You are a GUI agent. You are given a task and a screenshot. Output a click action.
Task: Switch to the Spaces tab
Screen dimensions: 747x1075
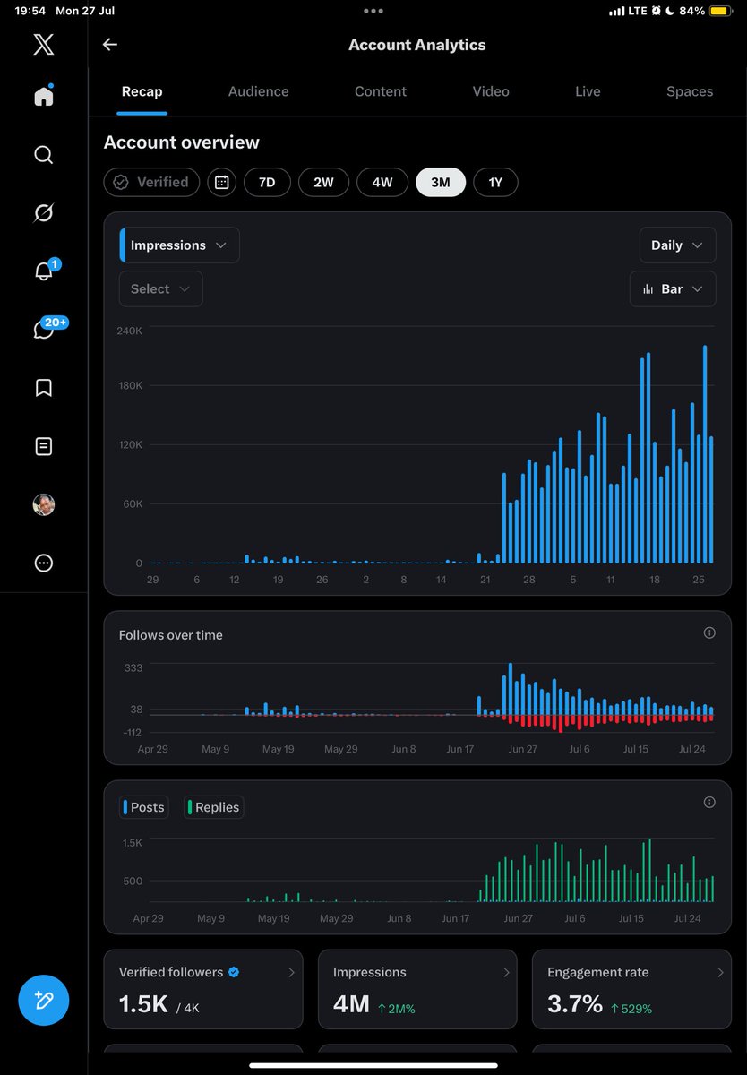690,91
